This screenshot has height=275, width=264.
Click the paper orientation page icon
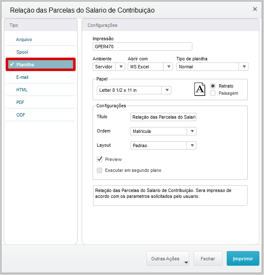[x=199, y=89]
